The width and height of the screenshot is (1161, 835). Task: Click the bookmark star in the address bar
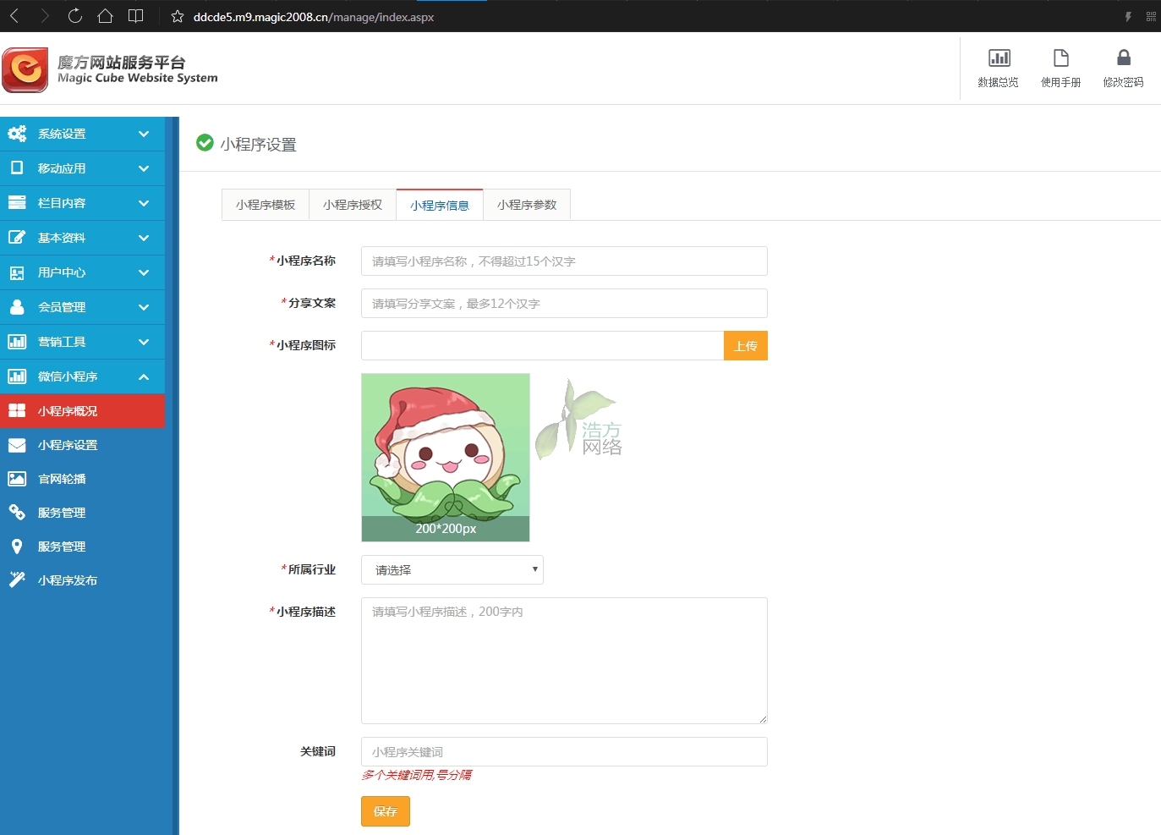point(176,16)
